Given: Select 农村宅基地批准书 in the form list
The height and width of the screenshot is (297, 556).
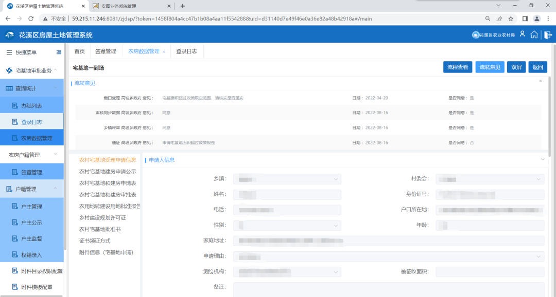Looking at the screenshot, I should (x=100, y=229).
